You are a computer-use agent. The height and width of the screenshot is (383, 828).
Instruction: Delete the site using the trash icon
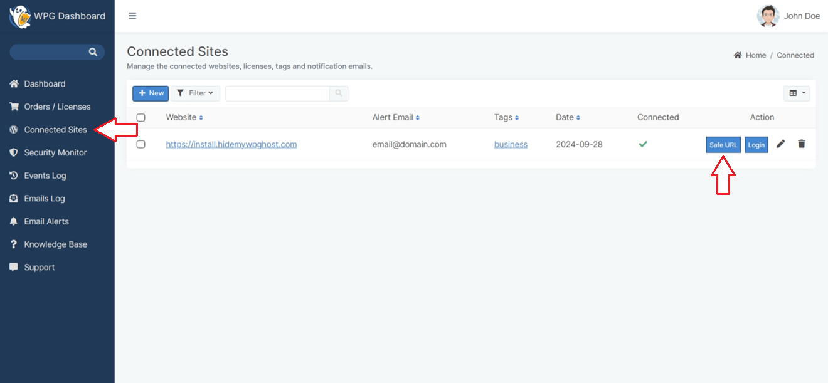tap(801, 144)
